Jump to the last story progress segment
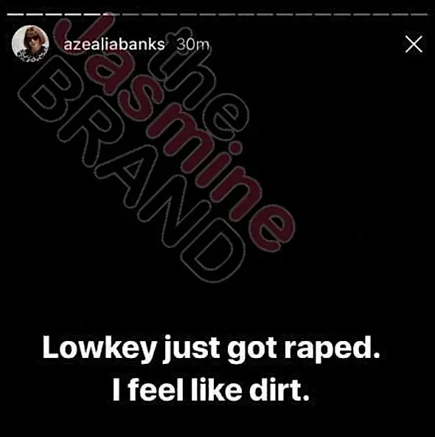Image resolution: width=435 pixels, height=437 pixels. 419,14
